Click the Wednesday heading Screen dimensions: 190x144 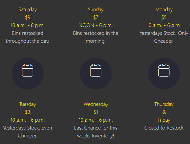(x=96, y=104)
